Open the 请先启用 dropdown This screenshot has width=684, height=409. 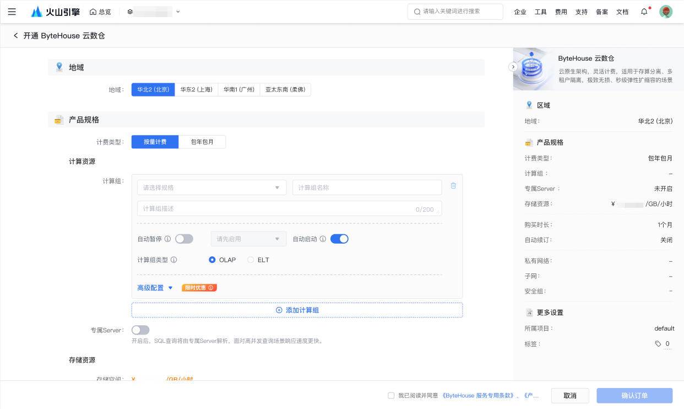click(x=248, y=239)
